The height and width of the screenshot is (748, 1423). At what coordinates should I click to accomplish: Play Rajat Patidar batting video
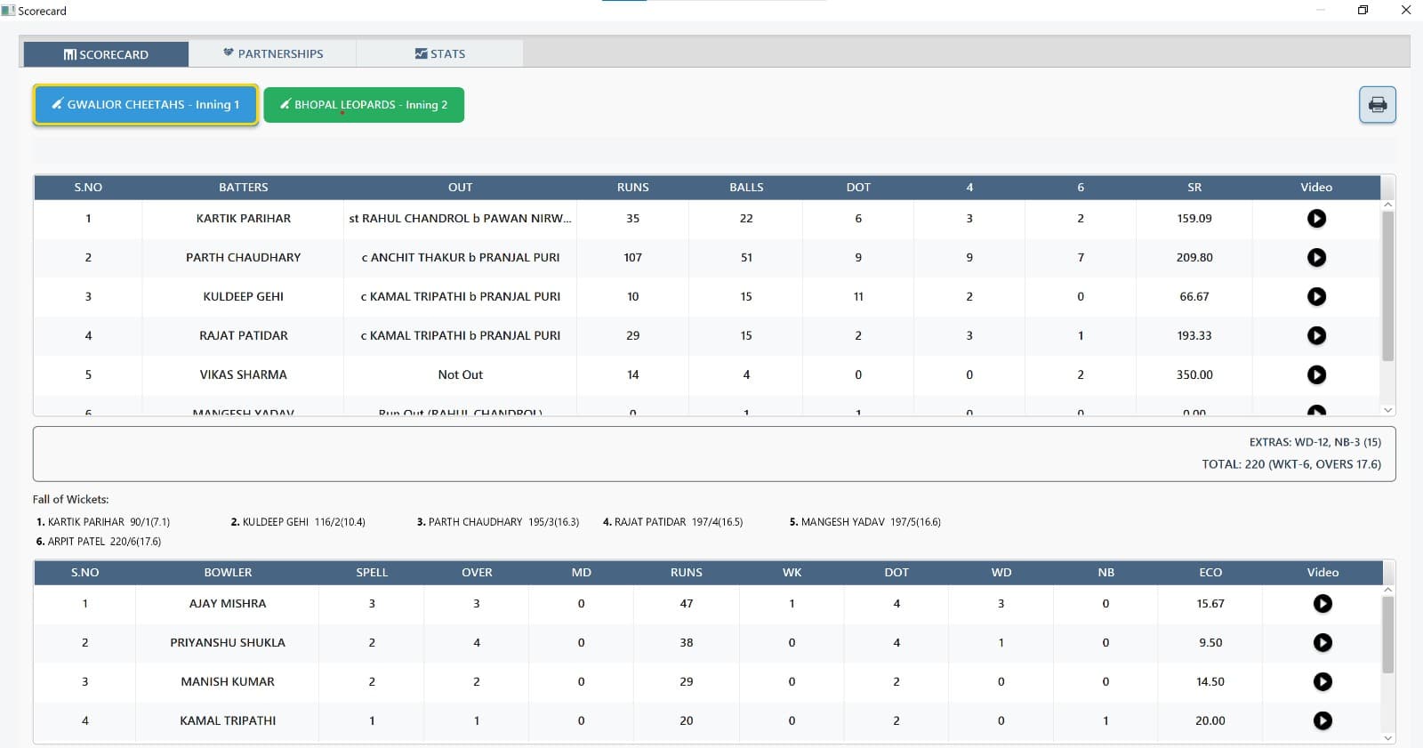[x=1316, y=335]
